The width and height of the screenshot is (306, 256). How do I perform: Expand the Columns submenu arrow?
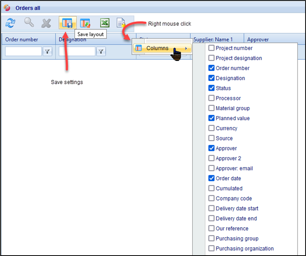186,48
